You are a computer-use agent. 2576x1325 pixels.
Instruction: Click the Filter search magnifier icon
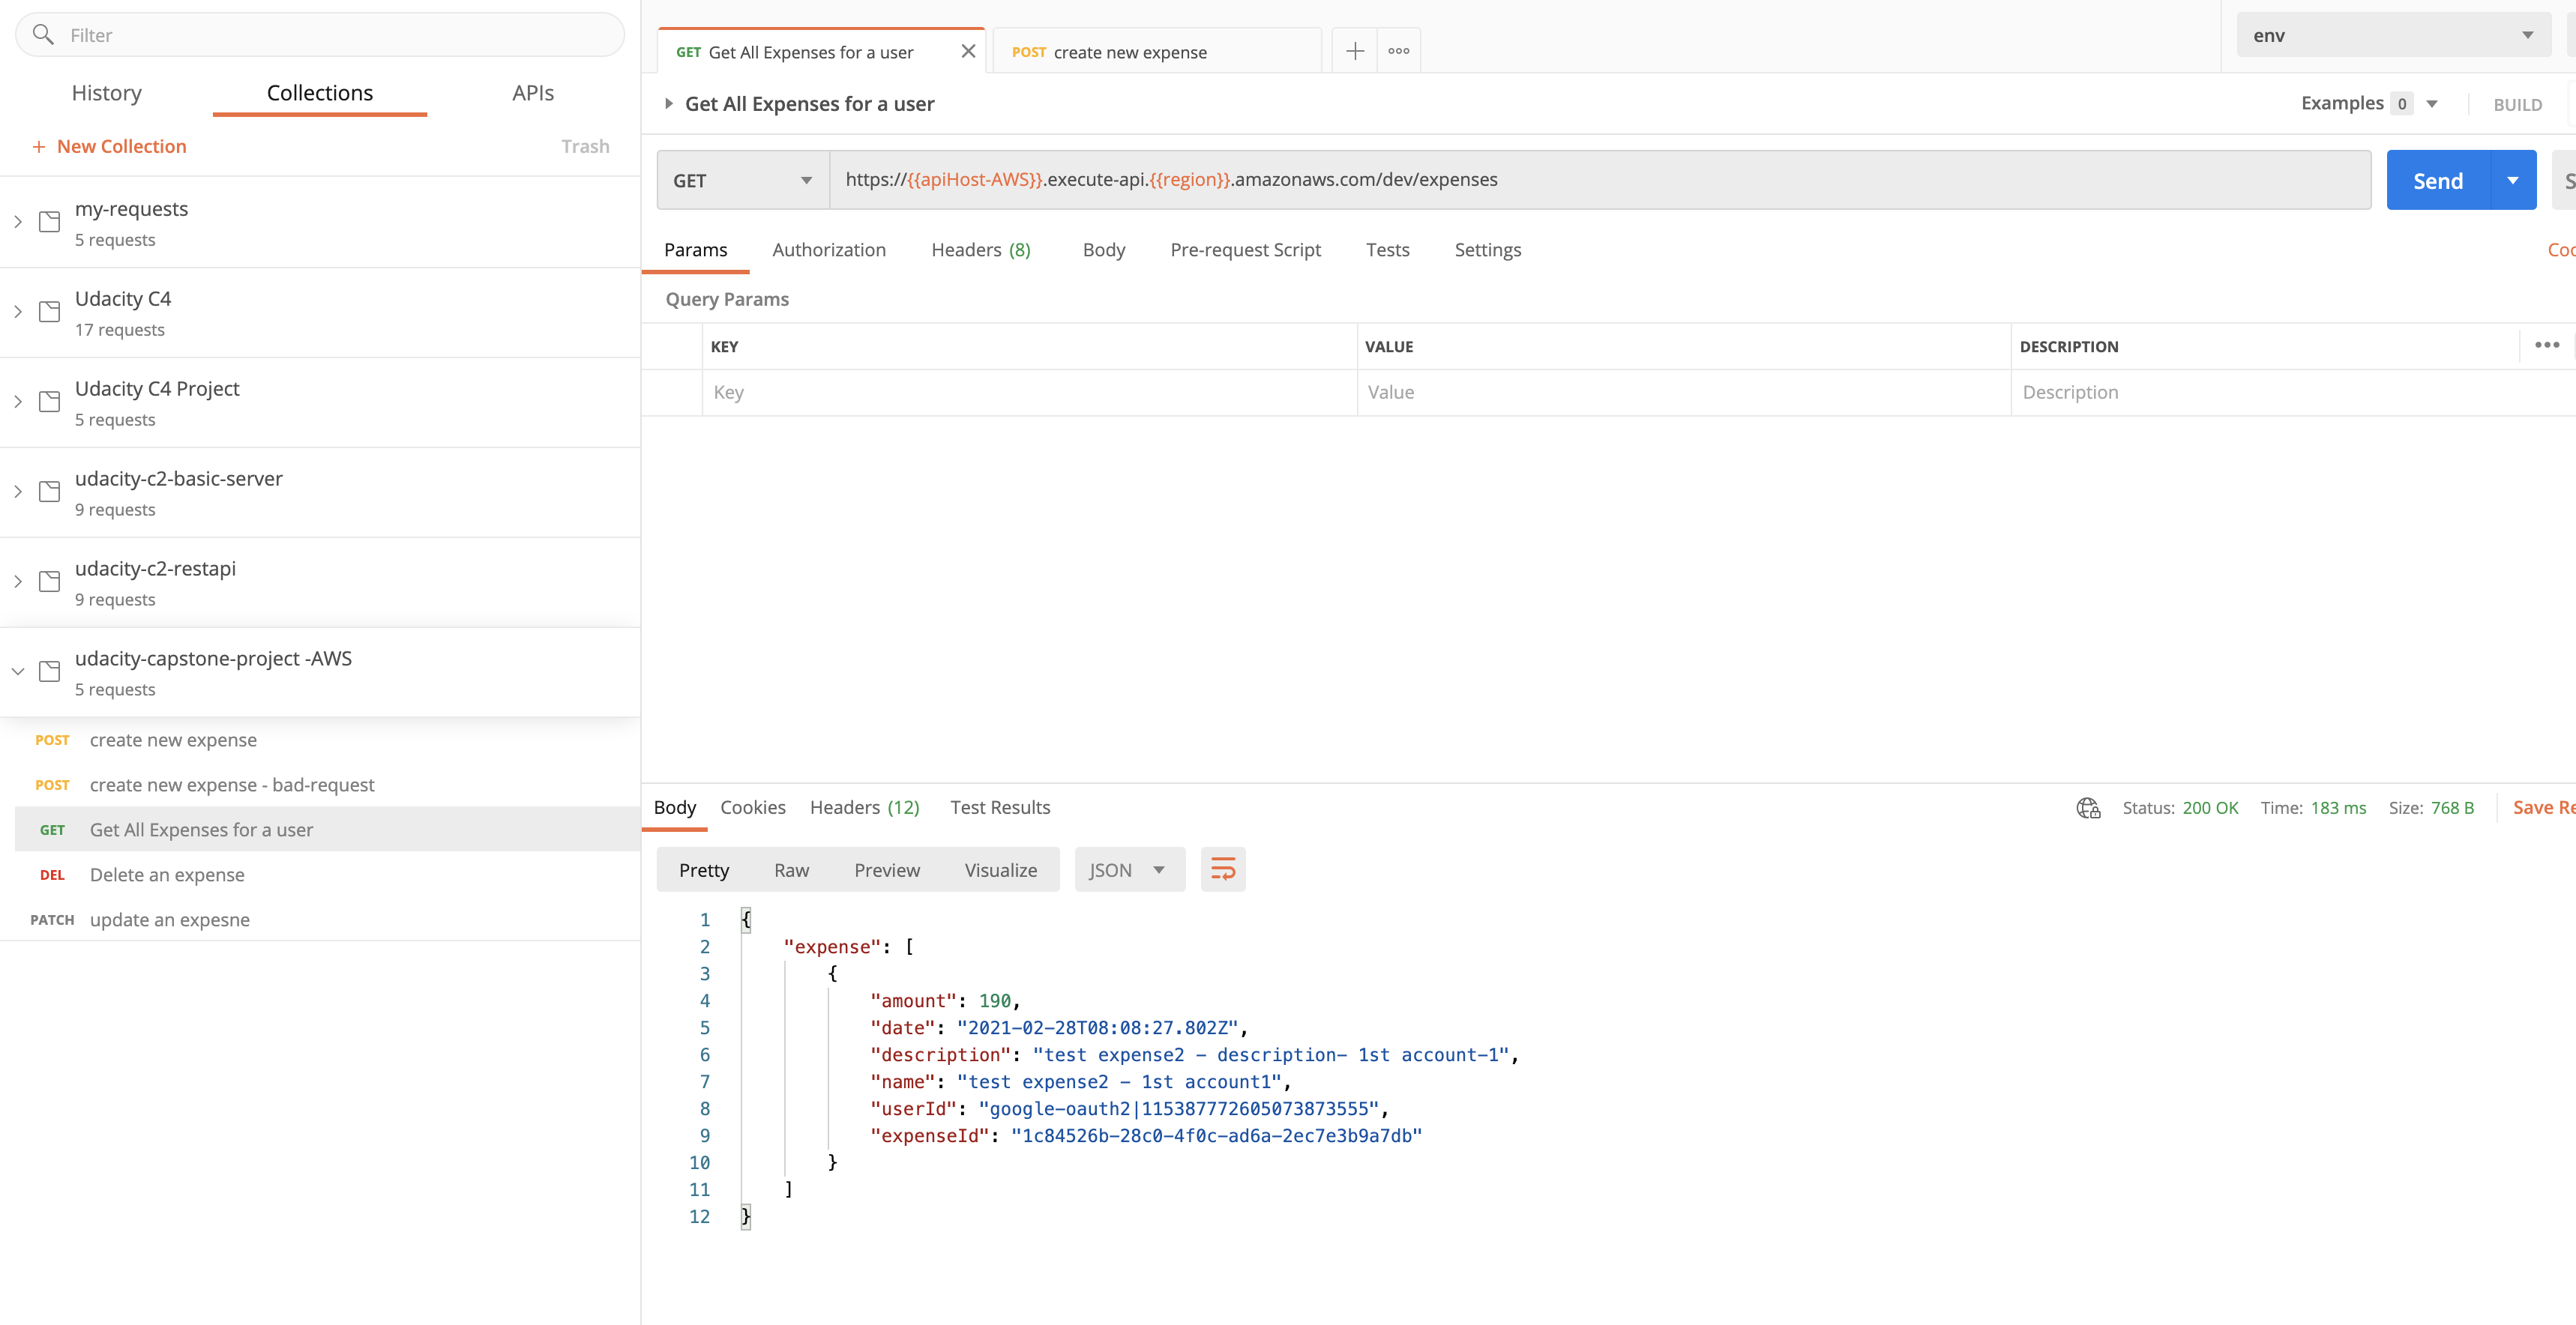click(43, 35)
